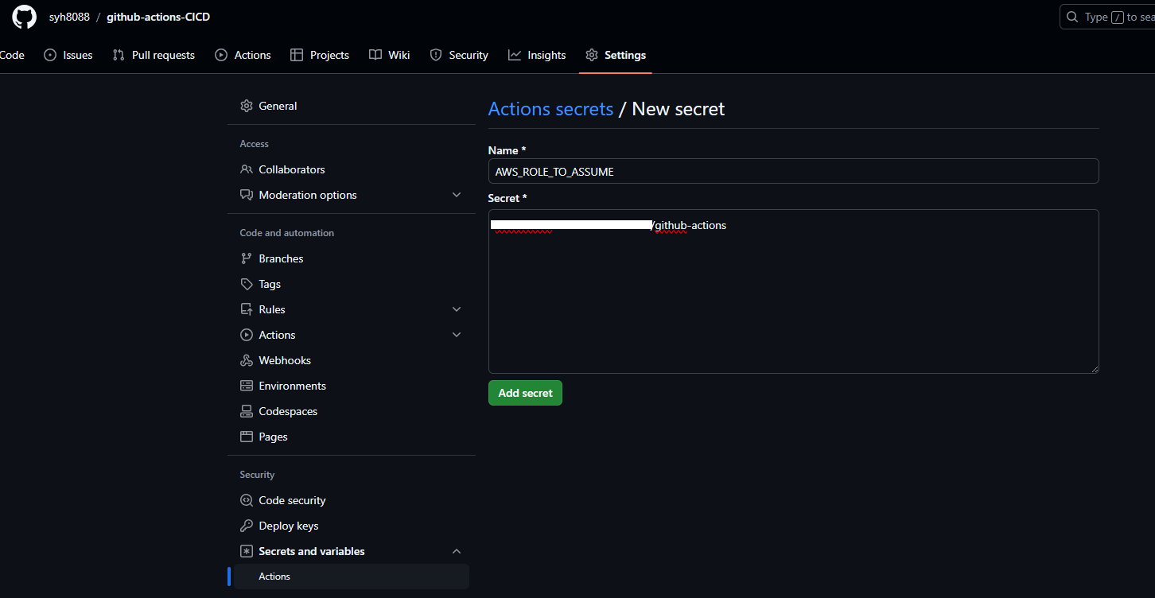Viewport: 1155px width, 598px height.
Task: Click the 'Security' sidebar section label
Action: 257,475
